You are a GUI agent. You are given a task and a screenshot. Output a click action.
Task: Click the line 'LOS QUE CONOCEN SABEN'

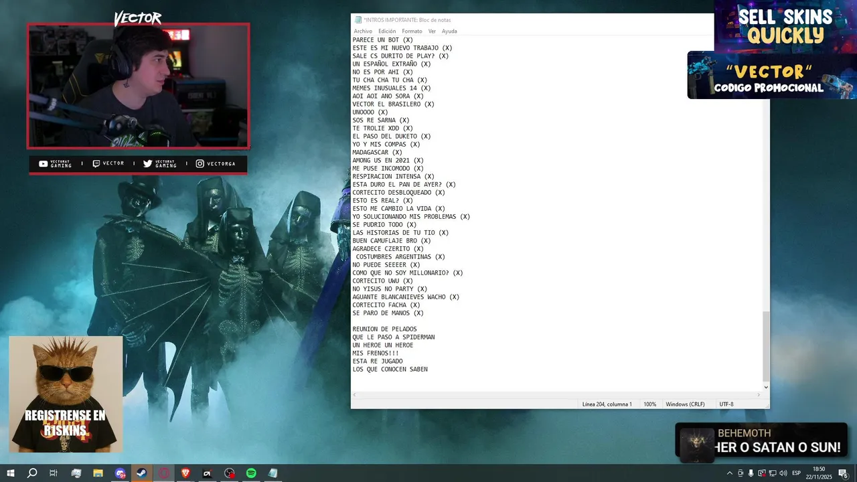coord(390,370)
